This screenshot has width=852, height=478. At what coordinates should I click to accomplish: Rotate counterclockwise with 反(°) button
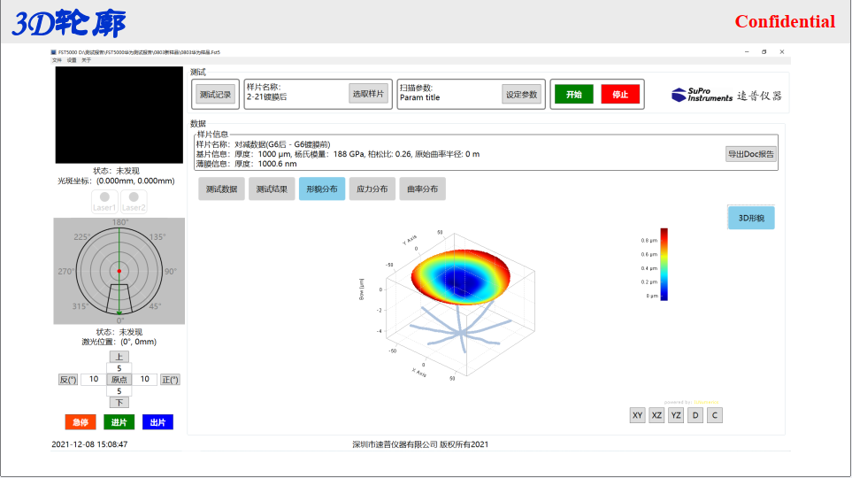coord(68,380)
